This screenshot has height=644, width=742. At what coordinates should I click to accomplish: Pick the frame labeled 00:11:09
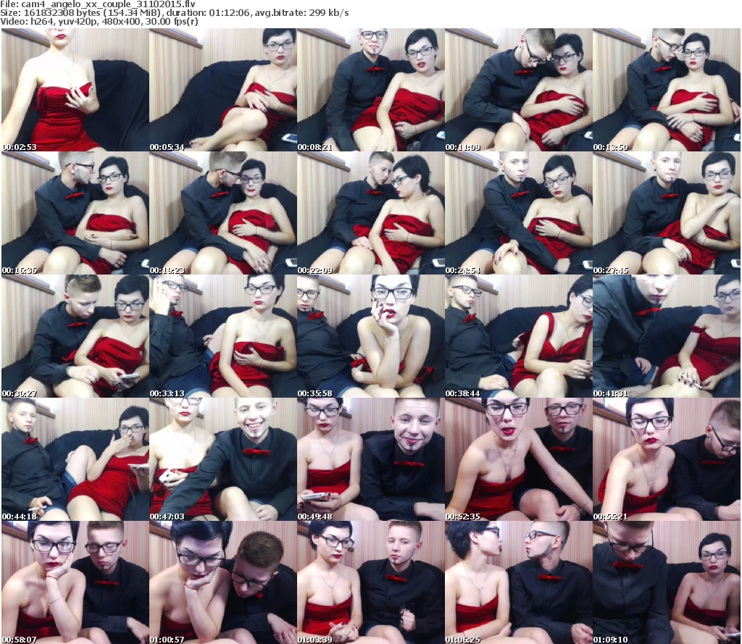pyautogui.click(x=518, y=90)
